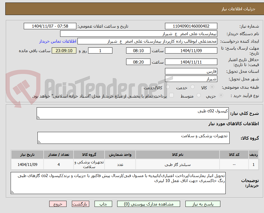Select the جزیی purchase type radio

[x=221, y=95]
